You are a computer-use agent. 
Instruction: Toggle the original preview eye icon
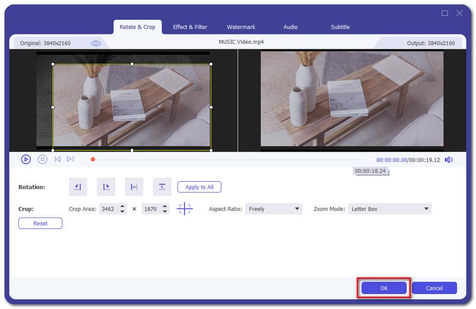coord(96,43)
